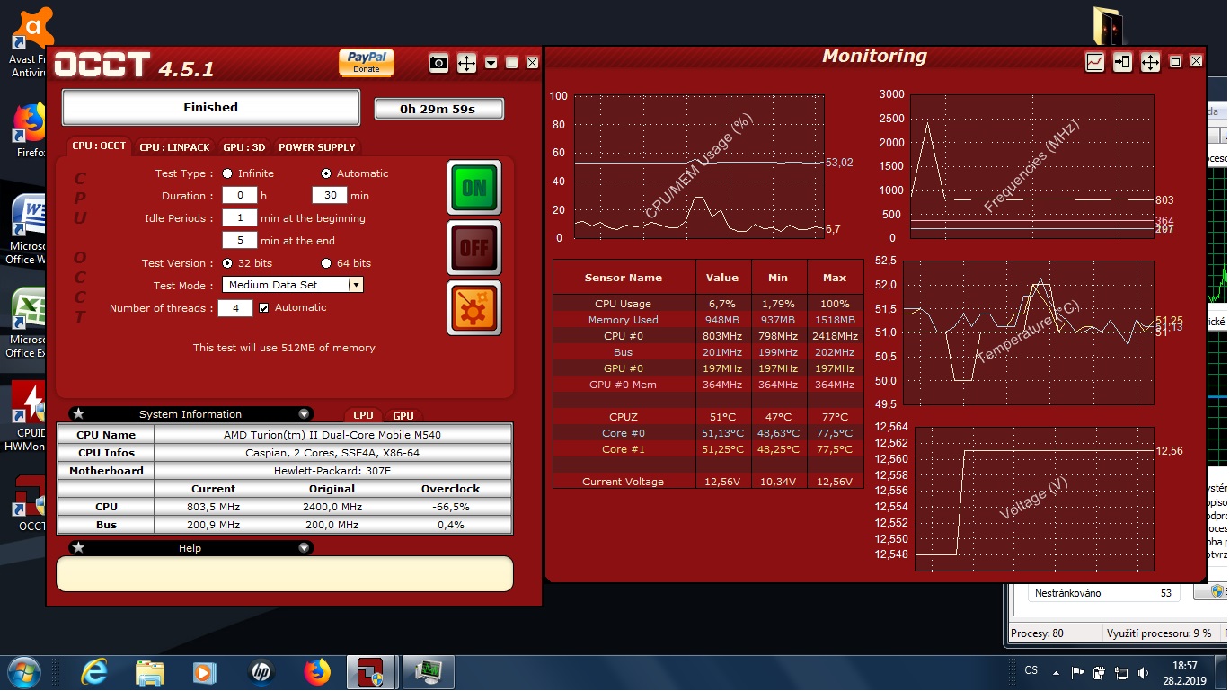Click the Duration hours field

pyautogui.click(x=240, y=195)
